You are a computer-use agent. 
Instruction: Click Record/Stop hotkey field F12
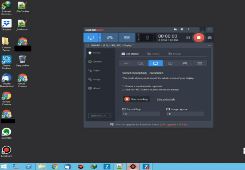[x=141, y=114]
